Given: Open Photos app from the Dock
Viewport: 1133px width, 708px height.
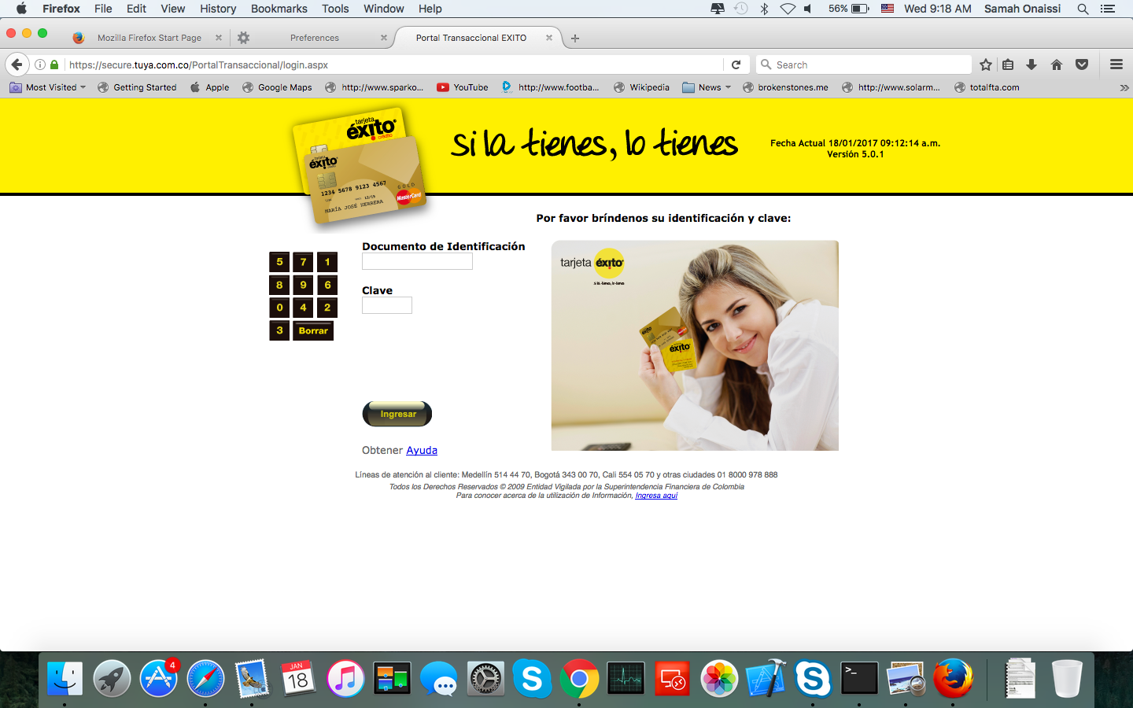Looking at the screenshot, I should pyautogui.click(x=719, y=678).
